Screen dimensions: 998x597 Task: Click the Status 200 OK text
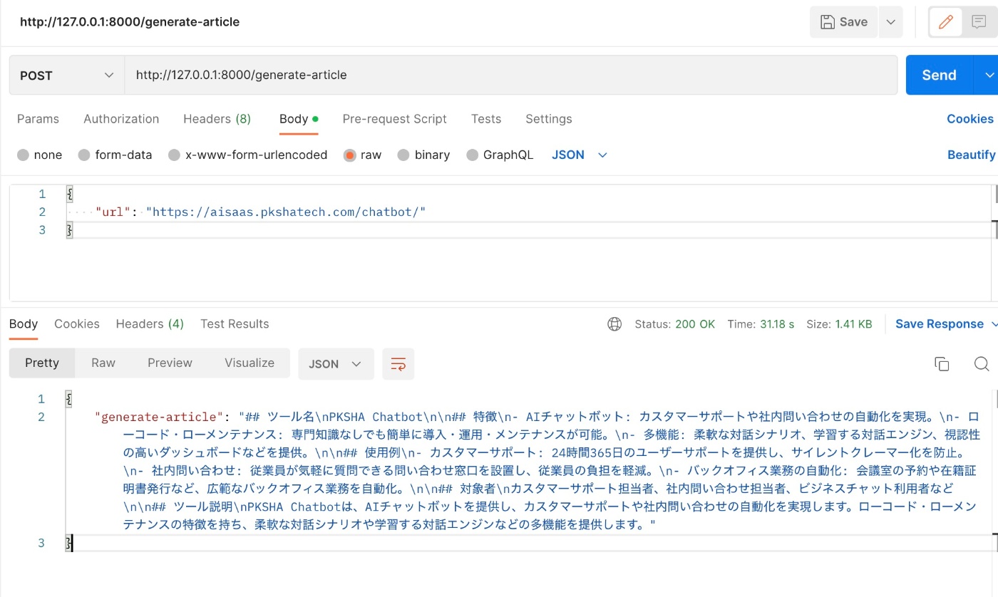coord(674,324)
